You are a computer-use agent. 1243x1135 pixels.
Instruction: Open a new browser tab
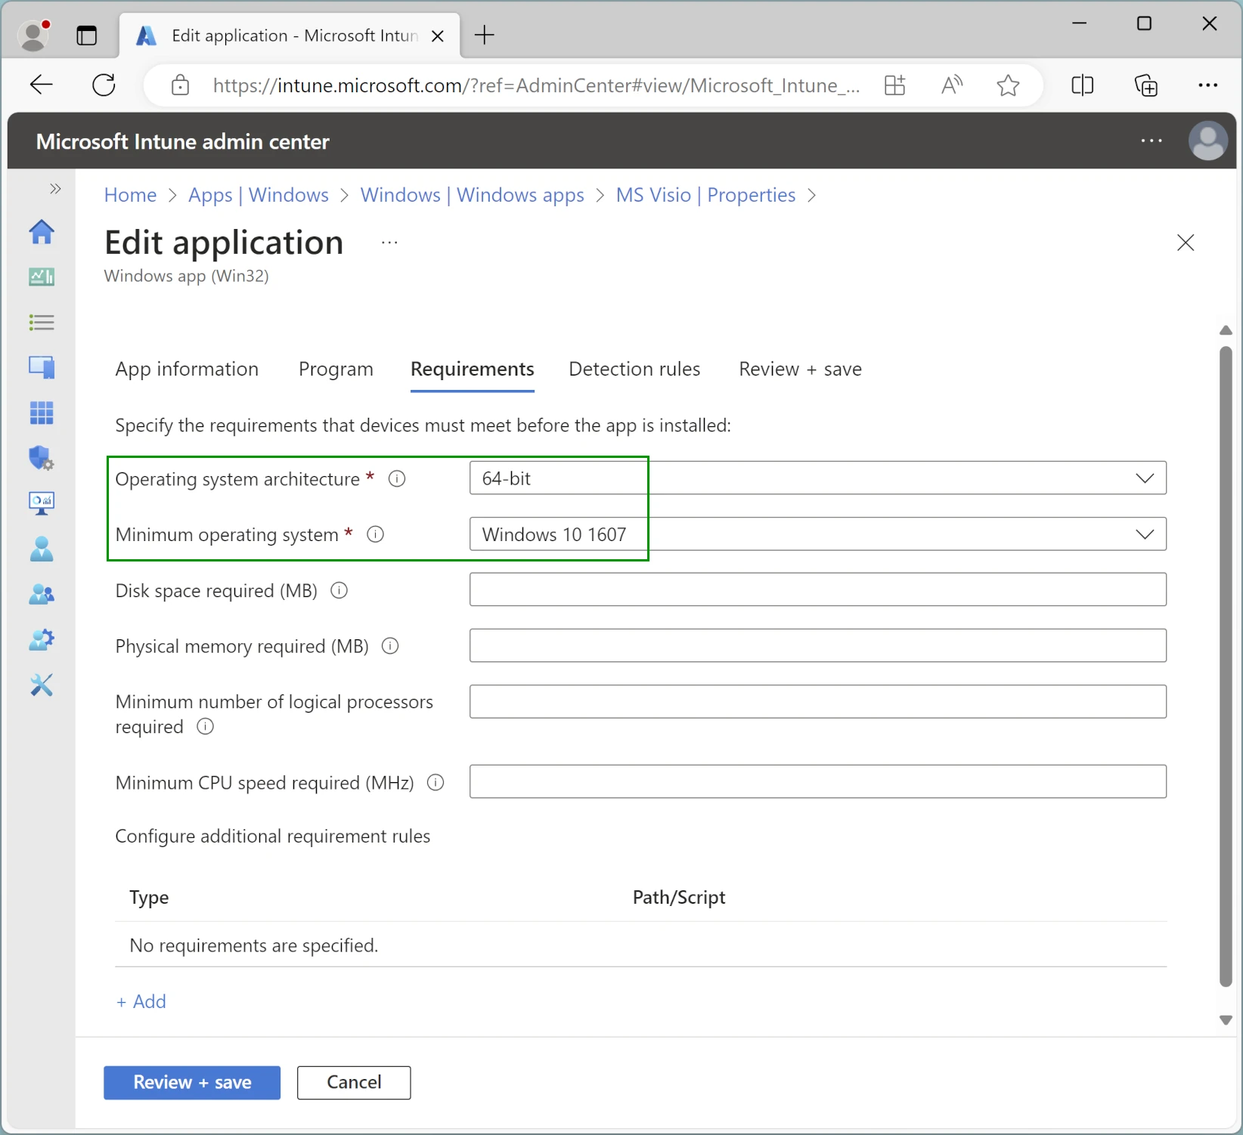484,35
